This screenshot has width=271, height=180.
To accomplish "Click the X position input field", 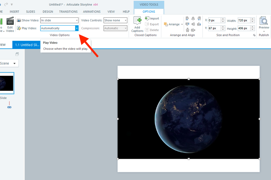I will click(x=214, y=20).
